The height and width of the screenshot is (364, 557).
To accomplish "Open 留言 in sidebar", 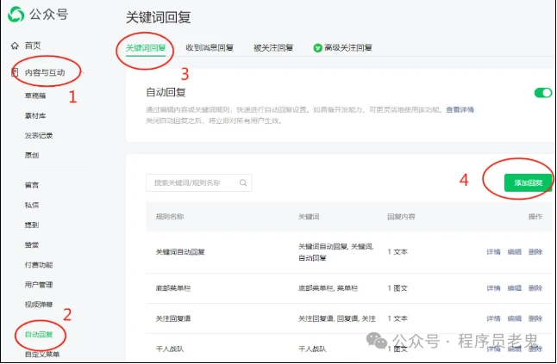I will [x=32, y=185].
